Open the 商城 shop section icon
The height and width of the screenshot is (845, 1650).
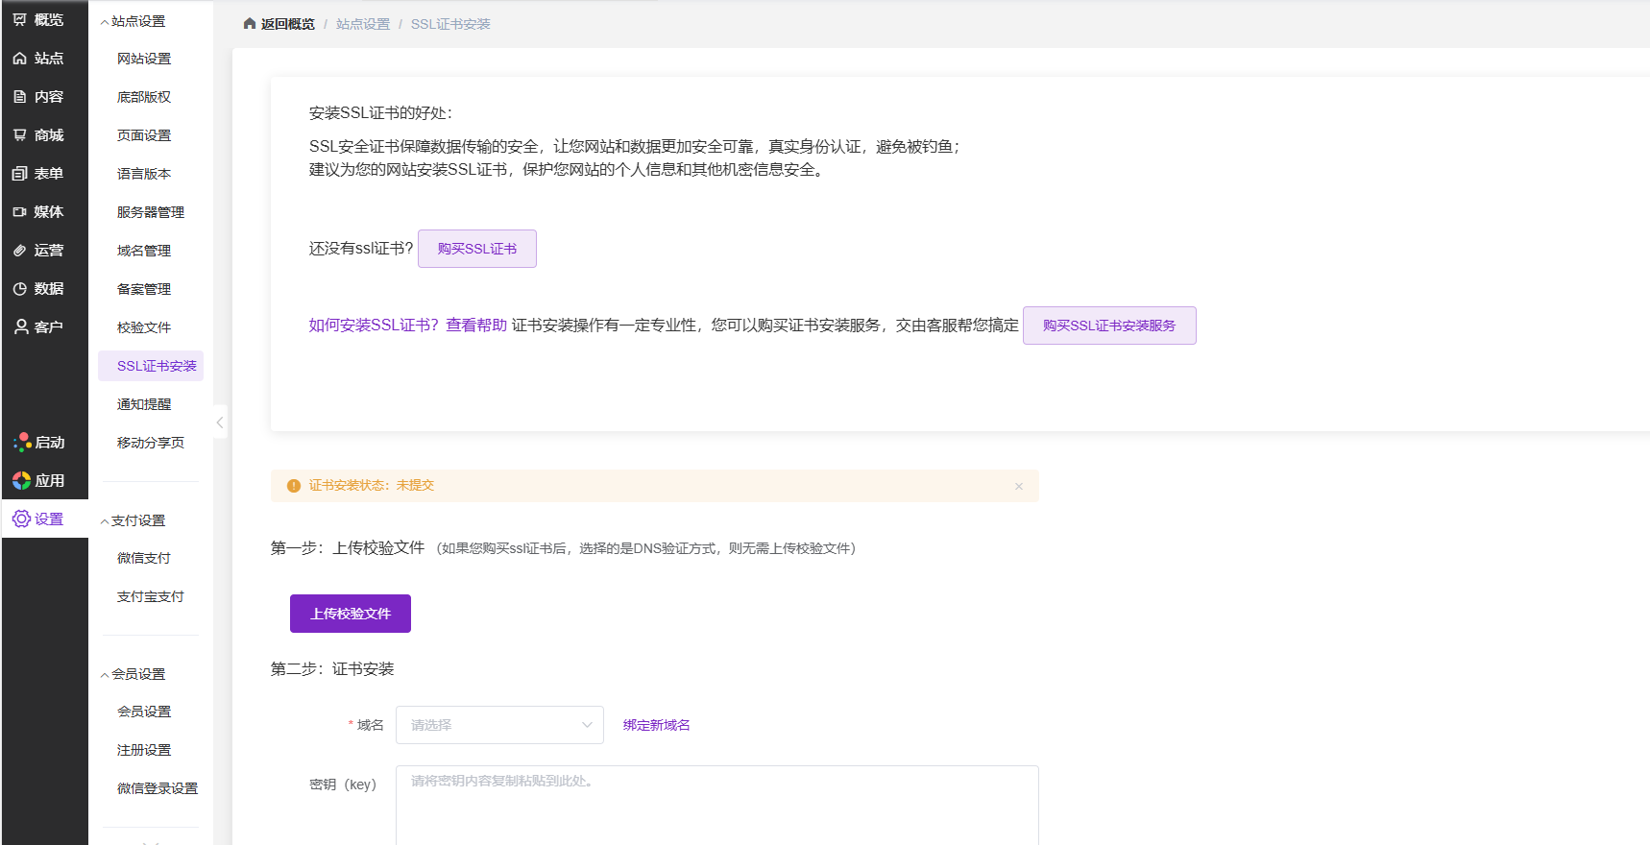pyautogui.click(x=20, y=135)
